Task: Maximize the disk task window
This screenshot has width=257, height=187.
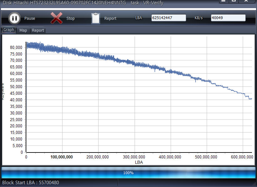Action: [234, 1]
